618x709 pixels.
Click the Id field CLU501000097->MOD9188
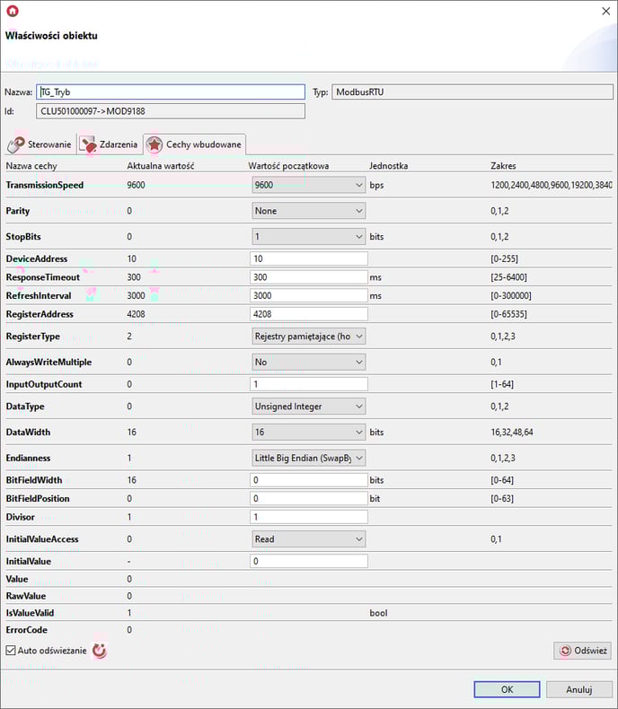pos(171,111)
